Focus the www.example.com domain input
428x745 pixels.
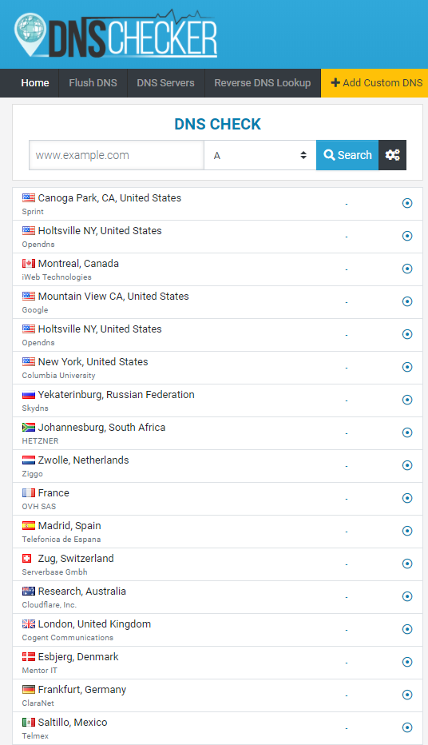(117, 155)
